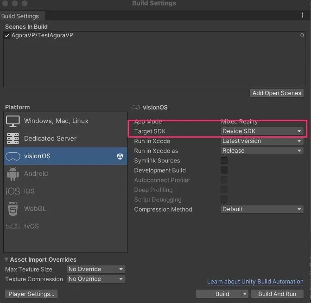Click the visionOS headset icon in platform list

tap(13, 156)
